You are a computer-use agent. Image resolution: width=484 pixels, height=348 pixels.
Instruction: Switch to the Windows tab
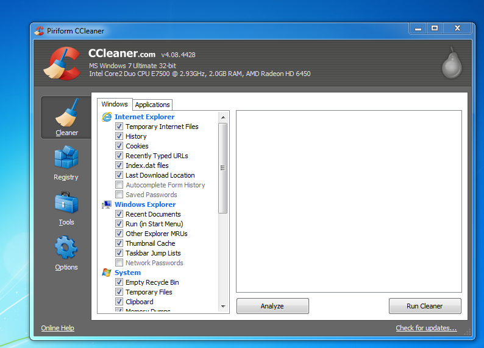pyautogui.click(x=115, y=104)
